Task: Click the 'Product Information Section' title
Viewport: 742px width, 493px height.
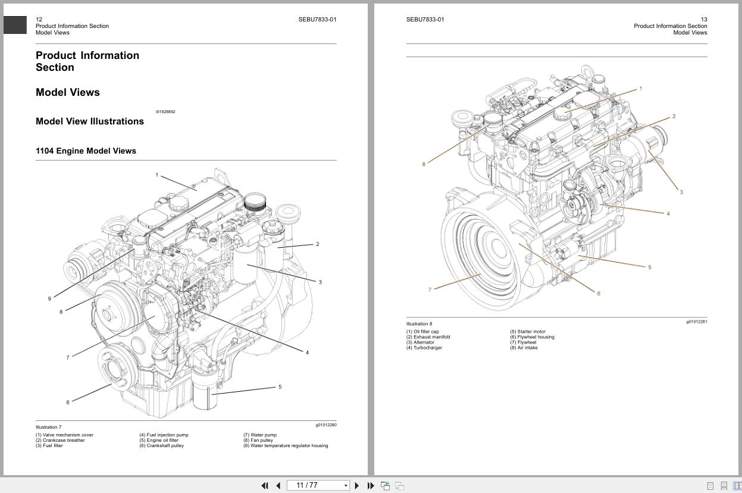Action: tap(87, 61)
